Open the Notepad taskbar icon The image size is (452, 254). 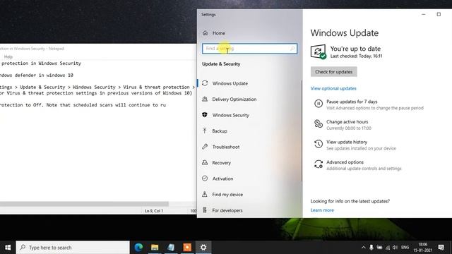pyautogui.click(x=171, y=248)
